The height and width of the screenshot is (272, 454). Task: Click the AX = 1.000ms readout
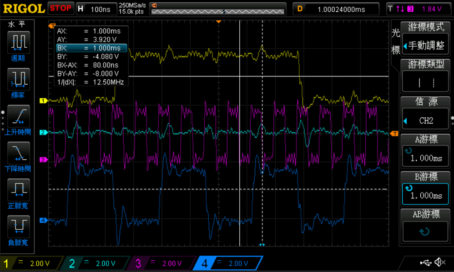[89, 31]
